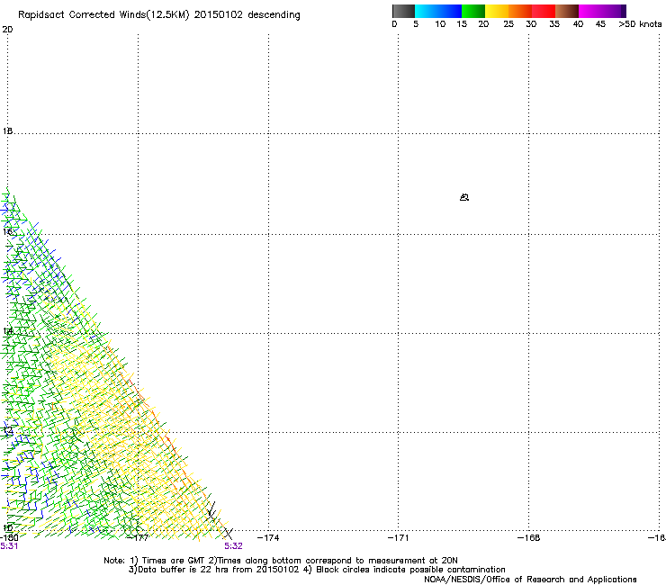Click the red 30-35 knots legend color
Viewport: 666px width, 585px height.
[x=544, y=11]
